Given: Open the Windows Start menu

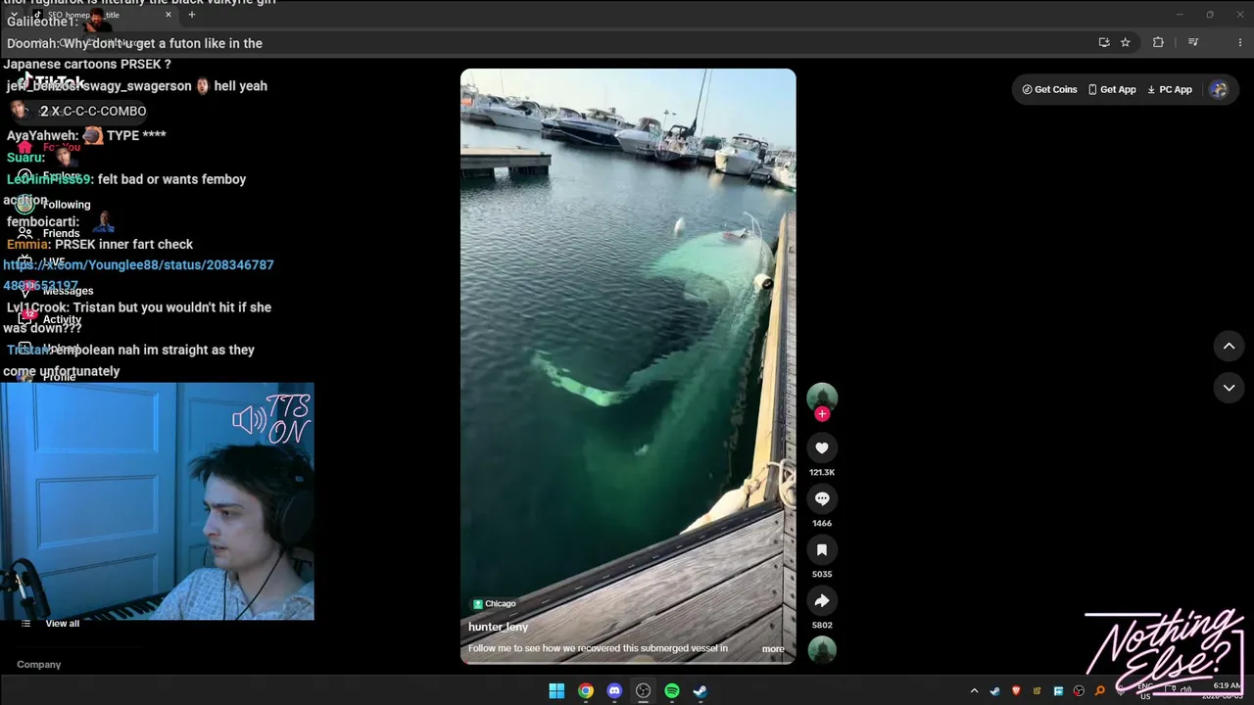Looking at the screenshot, I should (556, 690).
